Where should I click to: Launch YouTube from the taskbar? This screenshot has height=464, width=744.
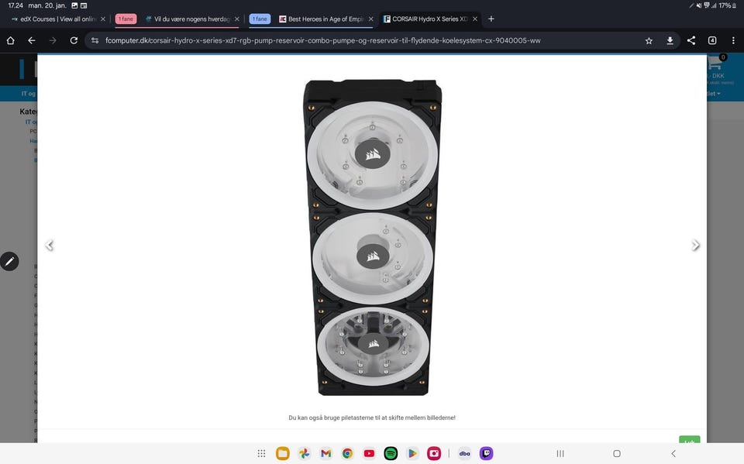coord(369,454)
